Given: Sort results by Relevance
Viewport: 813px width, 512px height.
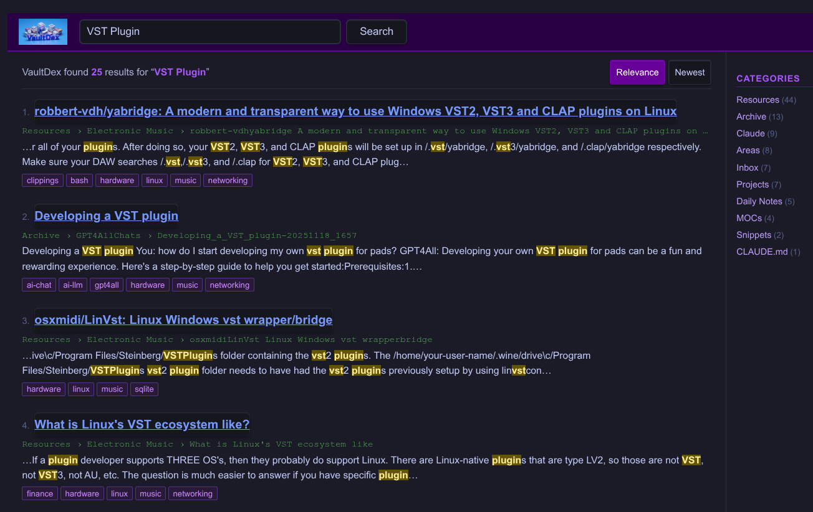Looking at the screenshot, I should (637, 72).
